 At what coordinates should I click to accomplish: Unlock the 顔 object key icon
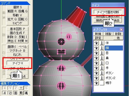tap(102, 48)
